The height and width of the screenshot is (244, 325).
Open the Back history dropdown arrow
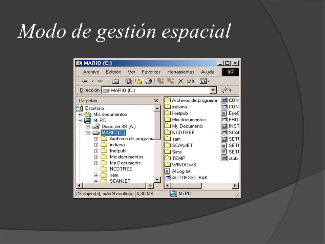point(93,81)
